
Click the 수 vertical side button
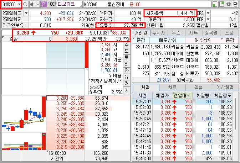pos(127,44)
